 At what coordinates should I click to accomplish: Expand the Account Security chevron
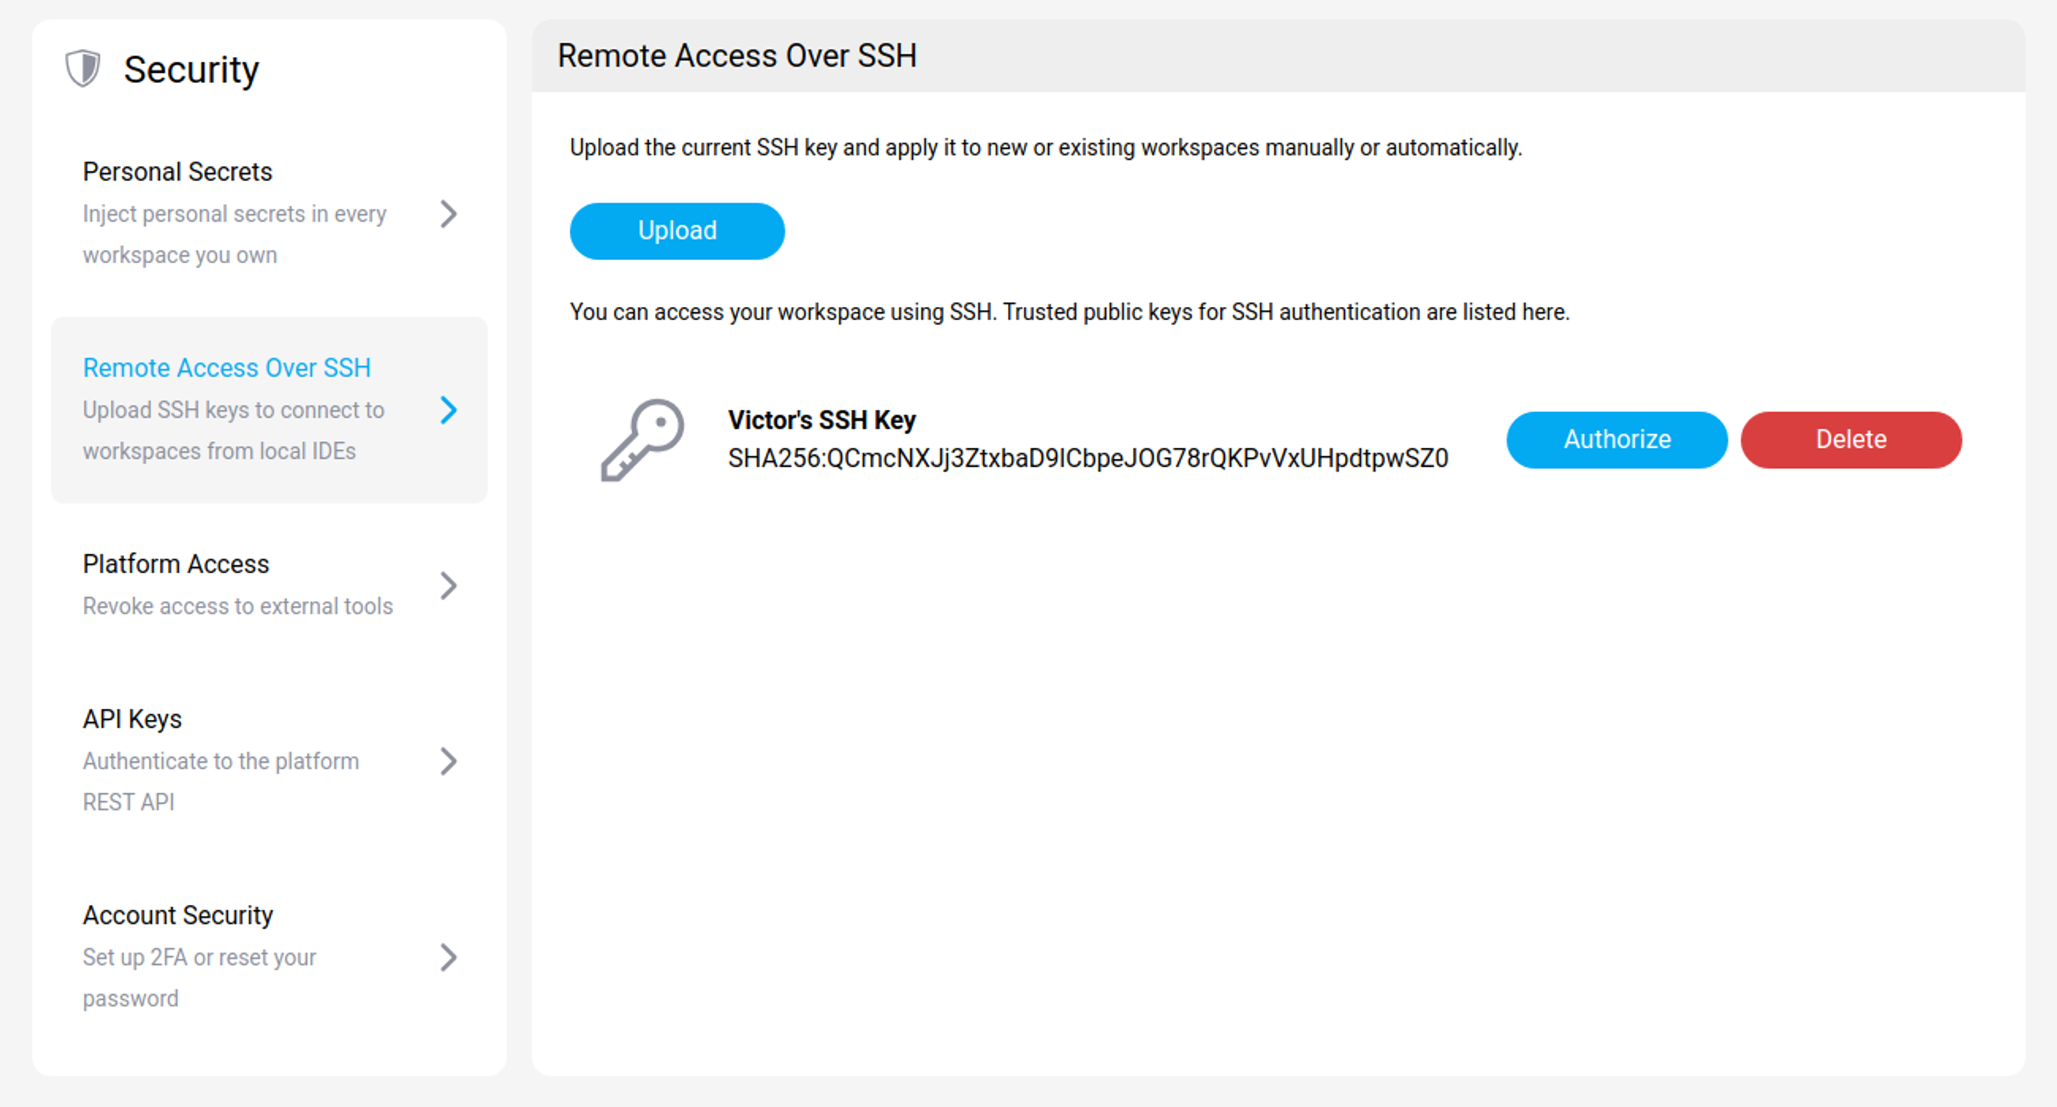pyautogui.click(x=449, y=958)
